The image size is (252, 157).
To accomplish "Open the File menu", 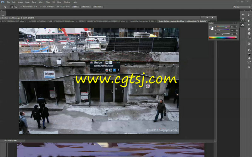I will (x=9, y=2).
